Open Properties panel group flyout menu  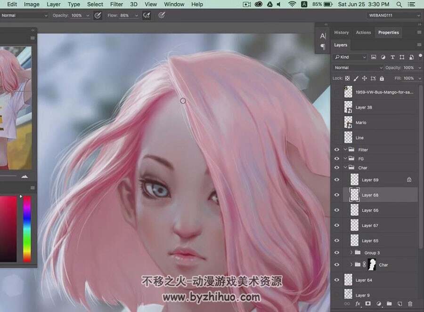(x=419, y=32)
